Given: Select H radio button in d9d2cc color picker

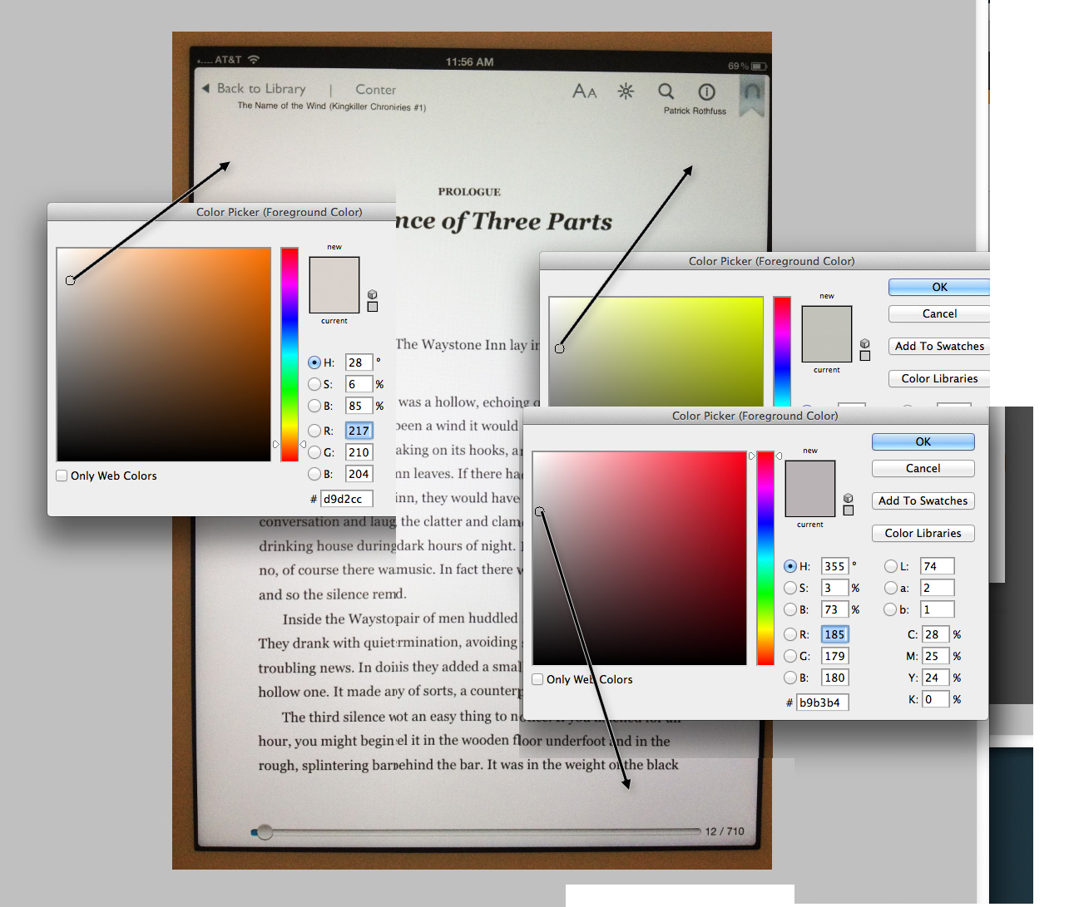Looking at the screenshot, I should point(314,362).
